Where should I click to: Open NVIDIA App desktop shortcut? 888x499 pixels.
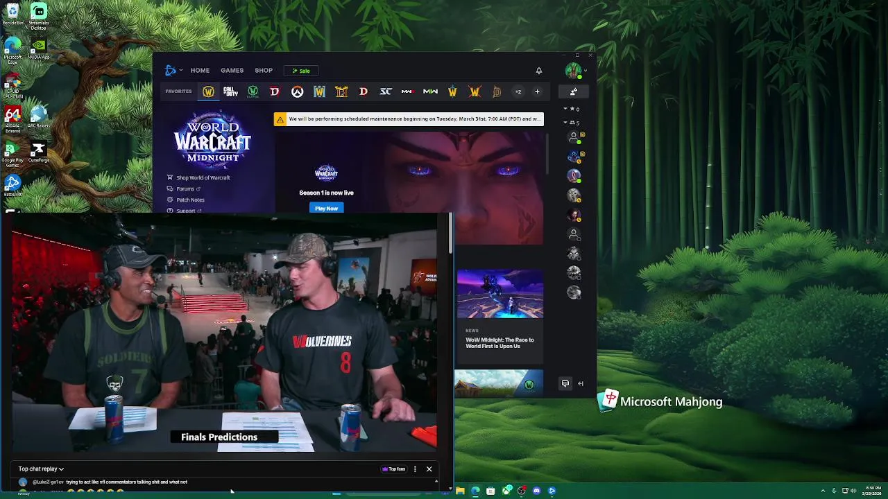click(x=39, y=49)
